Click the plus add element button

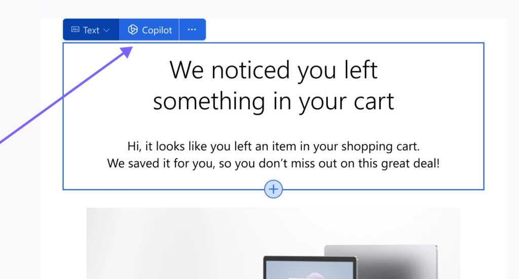click(x=274, y=190)
